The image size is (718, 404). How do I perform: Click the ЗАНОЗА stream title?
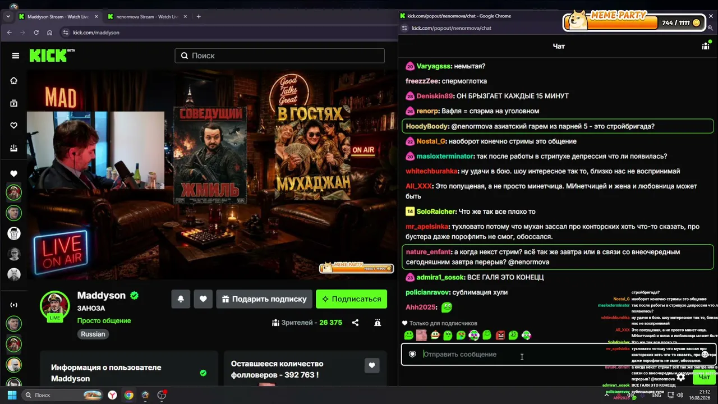click(91, 309)
